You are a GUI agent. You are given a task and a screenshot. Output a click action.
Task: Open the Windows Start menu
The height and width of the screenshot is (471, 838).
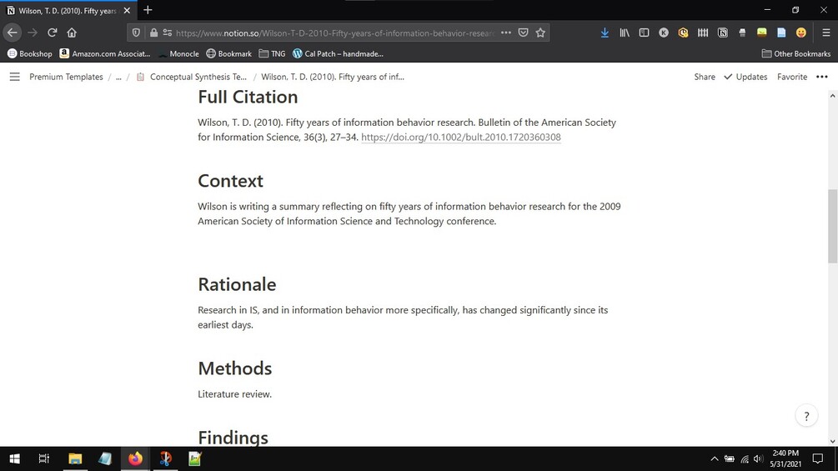pos(14,458)
